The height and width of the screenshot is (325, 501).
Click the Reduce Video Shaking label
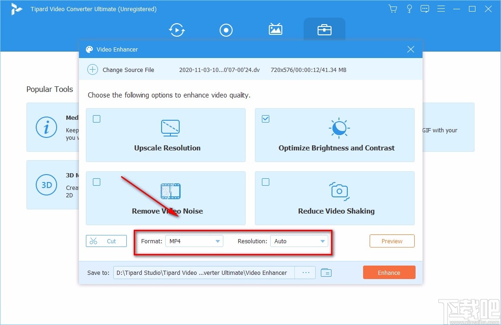[336, 211]
